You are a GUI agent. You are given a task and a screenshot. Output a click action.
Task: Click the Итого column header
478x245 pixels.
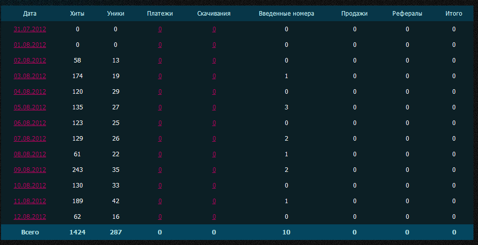click(x=454, y=14)
